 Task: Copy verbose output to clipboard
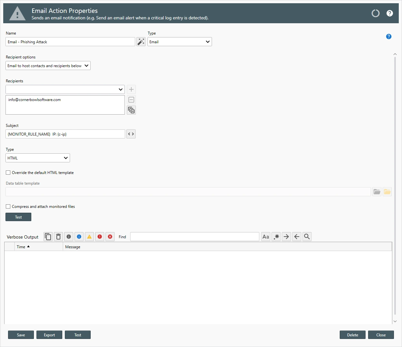[x=48, y=237]
